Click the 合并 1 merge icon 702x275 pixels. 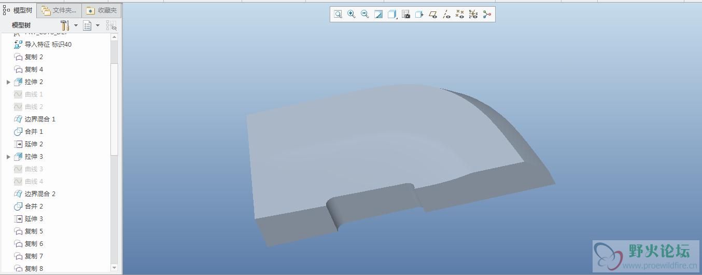click(x=18, y=132)
